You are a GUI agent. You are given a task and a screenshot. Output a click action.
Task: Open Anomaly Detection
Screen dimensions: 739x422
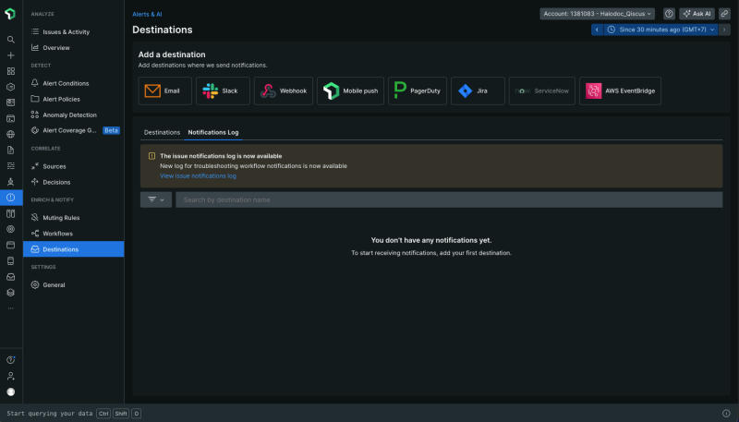pos(74,115)
